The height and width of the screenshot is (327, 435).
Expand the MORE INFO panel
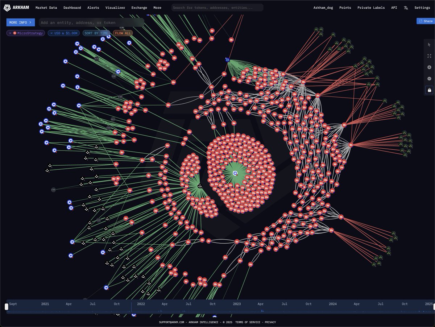[x=21, y=22]
